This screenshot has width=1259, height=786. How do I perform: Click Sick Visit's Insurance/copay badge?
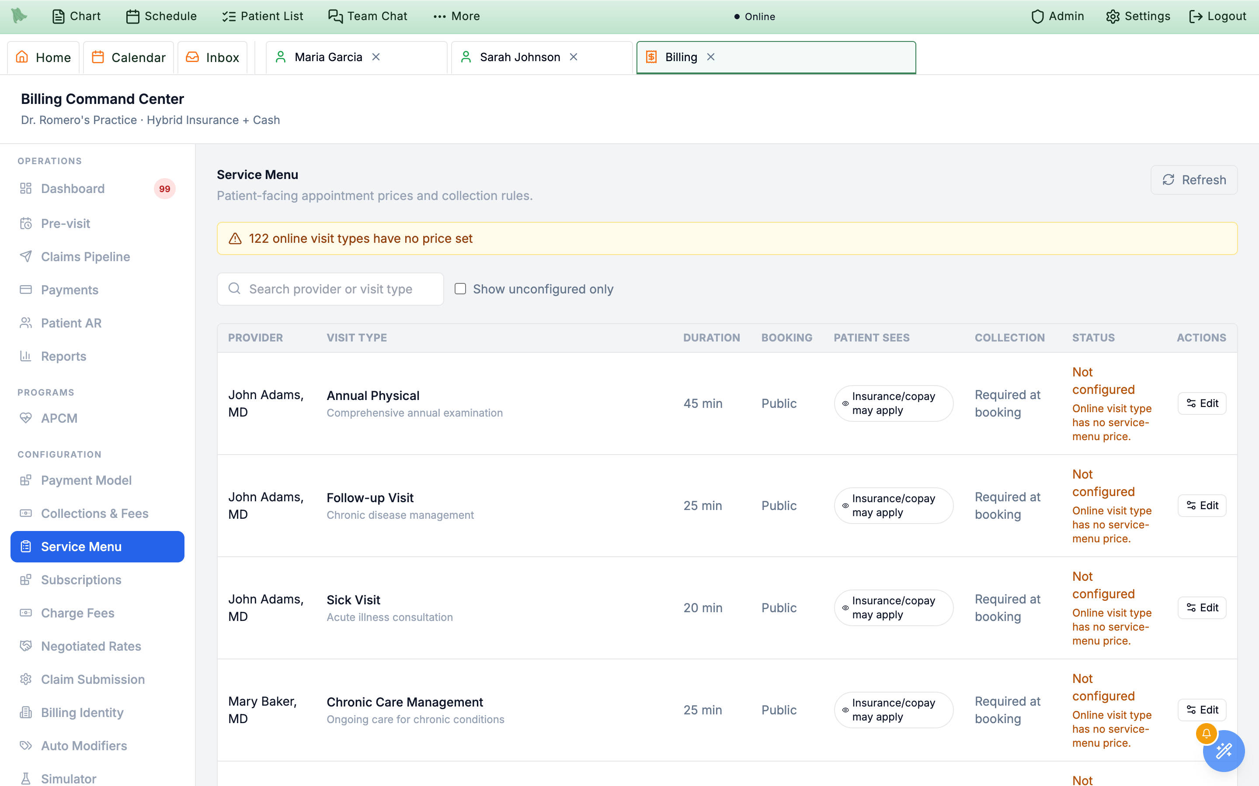tap(893, 608)
